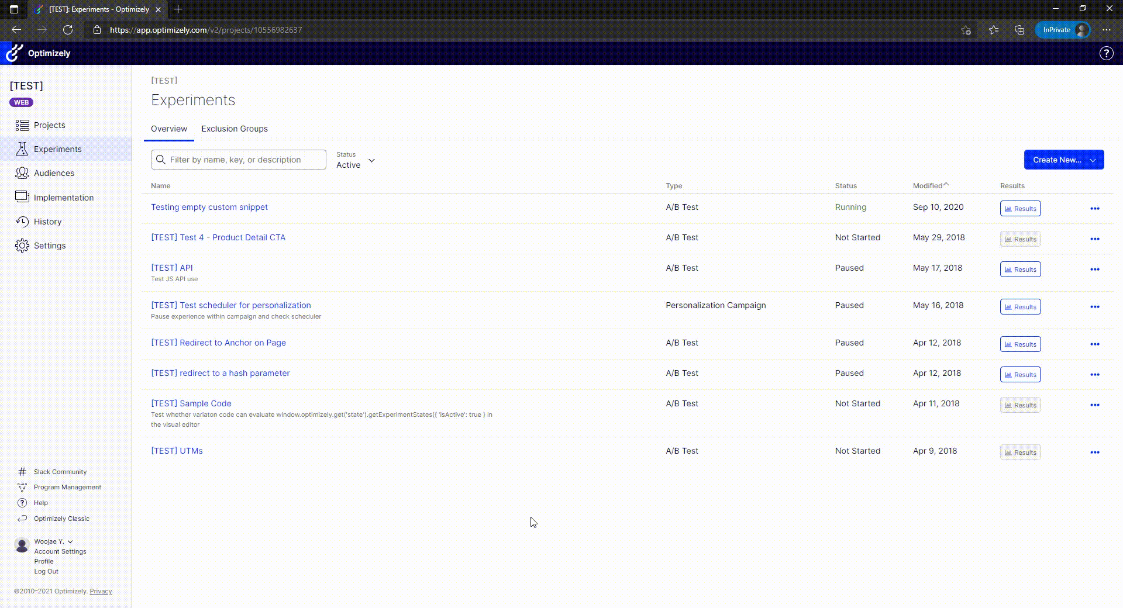Open browser favorites list

(993, 30)
